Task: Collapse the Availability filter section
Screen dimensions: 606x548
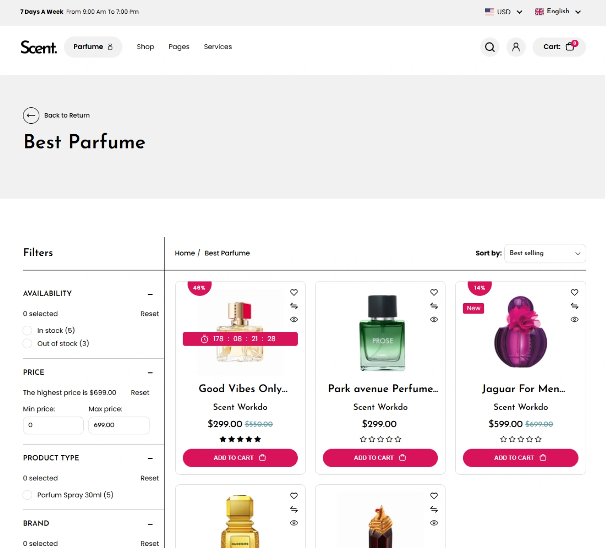Action: tap(150, 294)
